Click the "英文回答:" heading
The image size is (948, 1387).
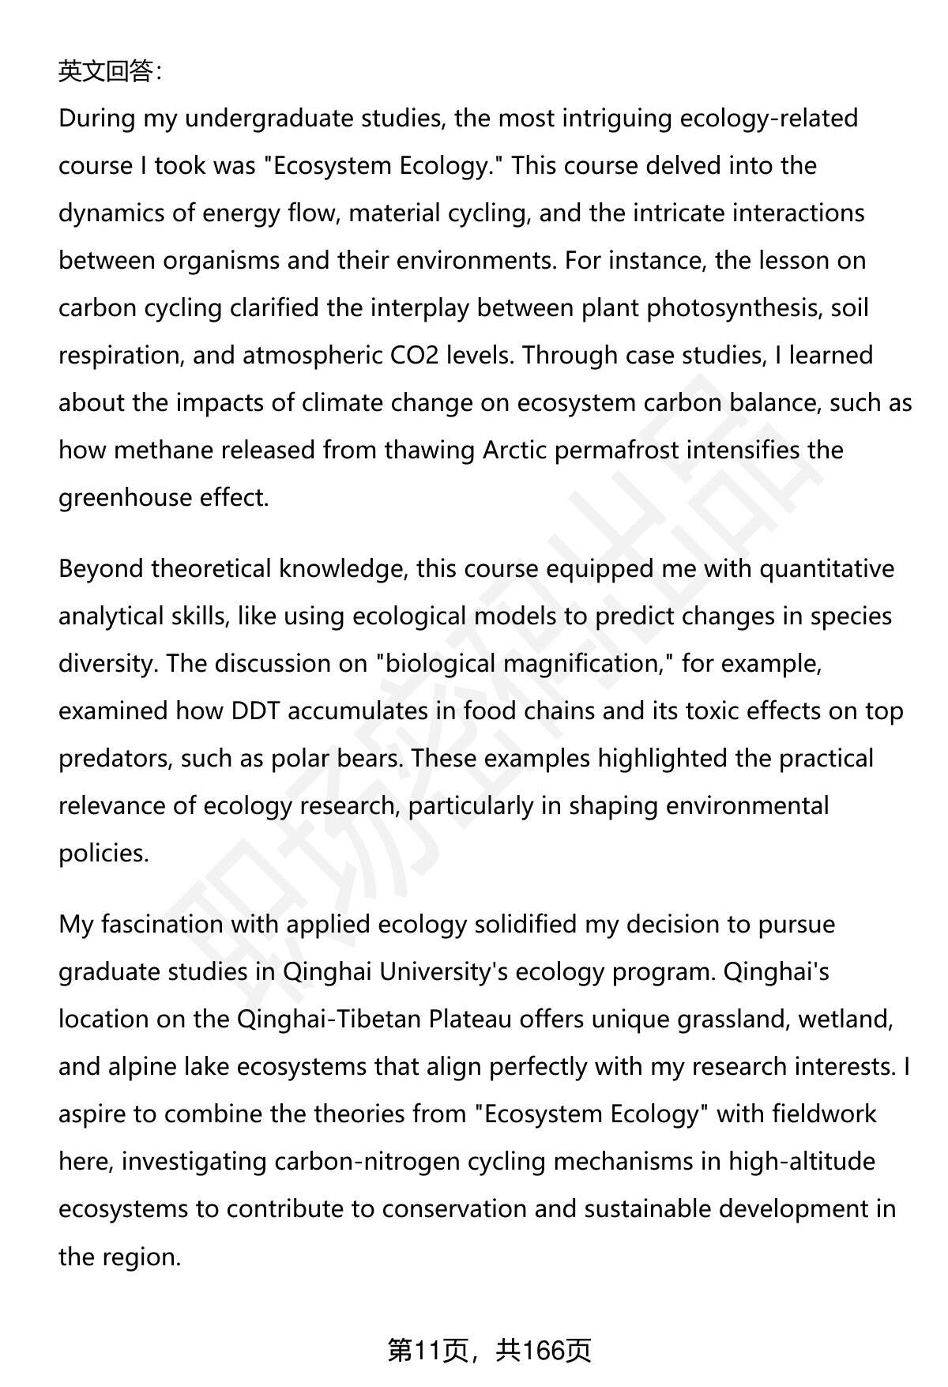click(110, 72)
